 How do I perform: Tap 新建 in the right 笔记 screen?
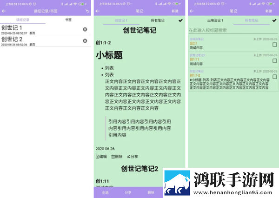pos(269,11)
